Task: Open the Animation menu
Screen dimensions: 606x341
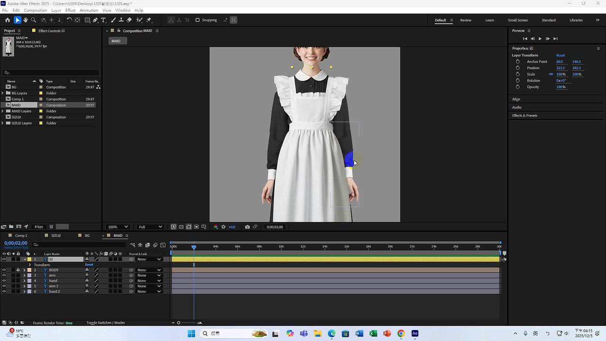Action: click(89, 10)
